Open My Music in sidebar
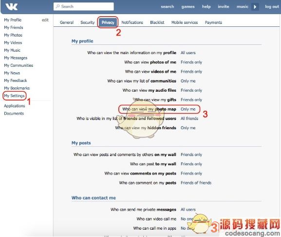The height and width of the screenshot is (237, 281). tap(12, 50)
